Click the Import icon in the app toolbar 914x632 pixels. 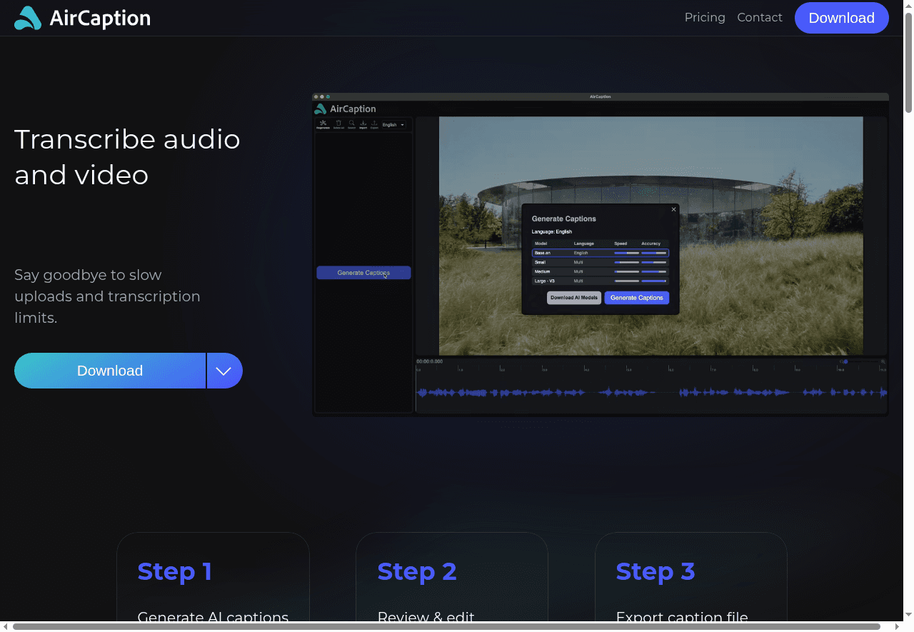(x=363, y=124)
